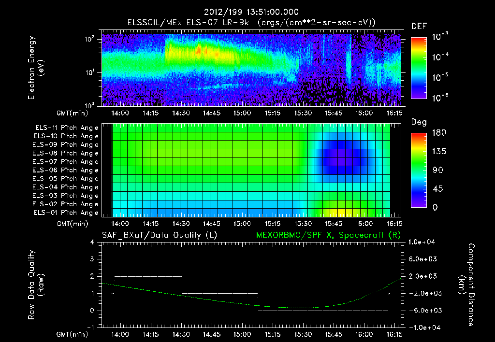Click the SAF_BXuT/Data Quality (L) title

pos(160,235)
